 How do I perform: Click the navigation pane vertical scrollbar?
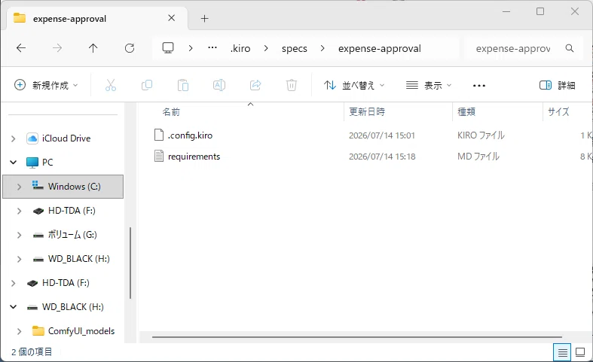(x=130, y=263)
